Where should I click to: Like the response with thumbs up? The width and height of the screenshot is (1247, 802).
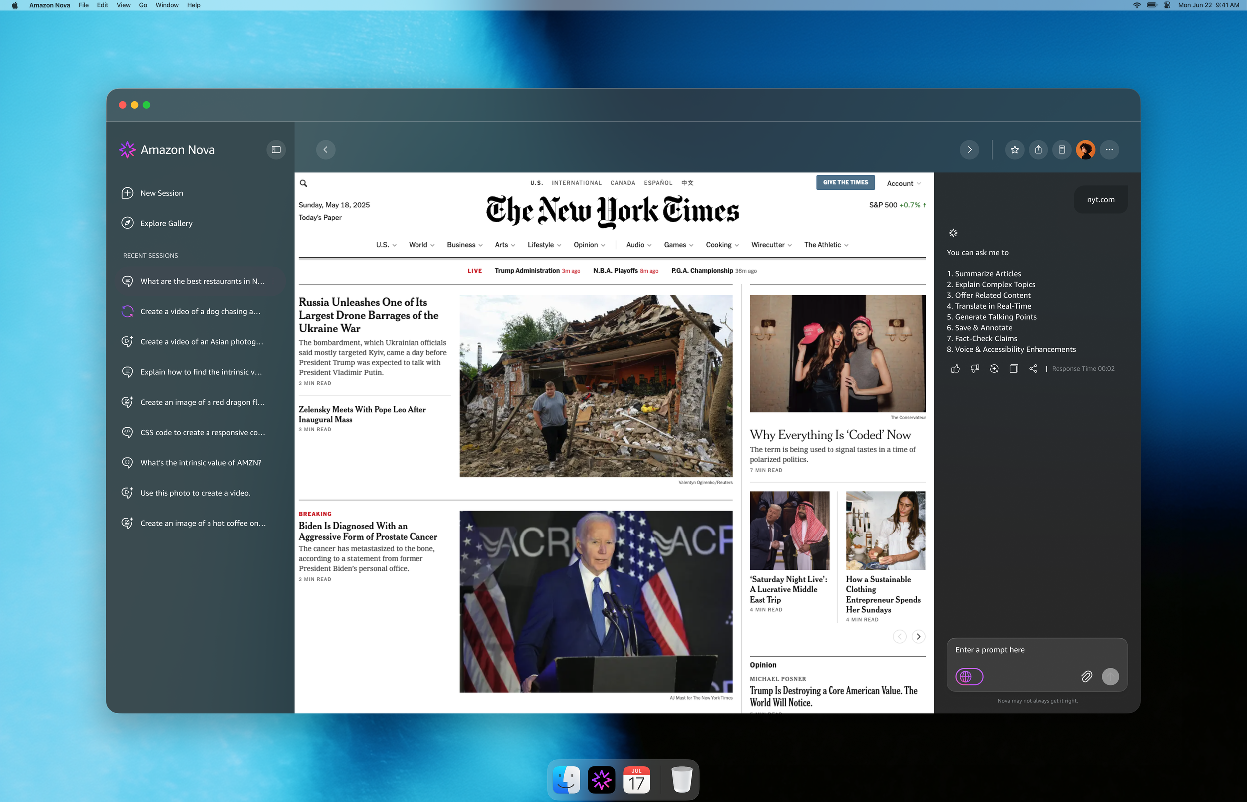[956, 369]
